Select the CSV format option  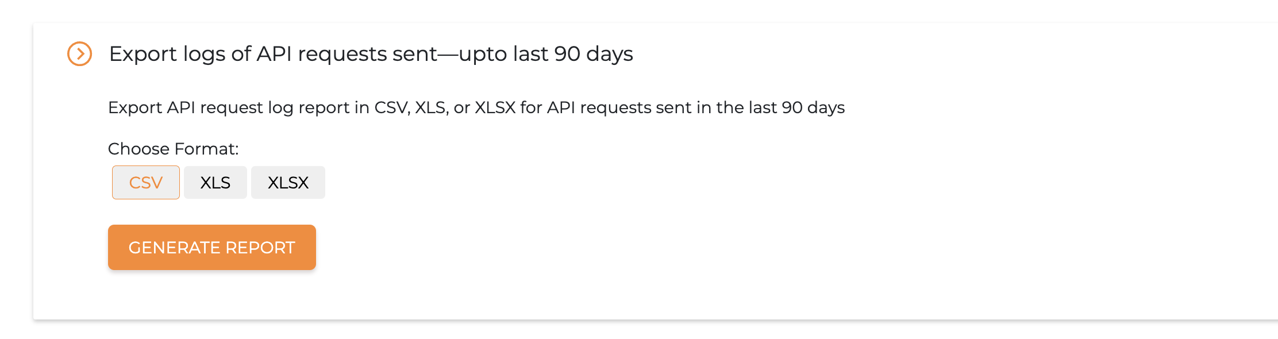point(146,183)
